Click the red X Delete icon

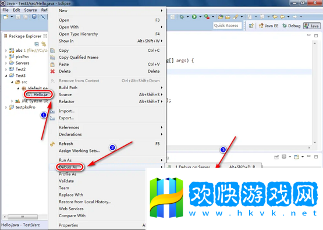(x=52, y=71)
